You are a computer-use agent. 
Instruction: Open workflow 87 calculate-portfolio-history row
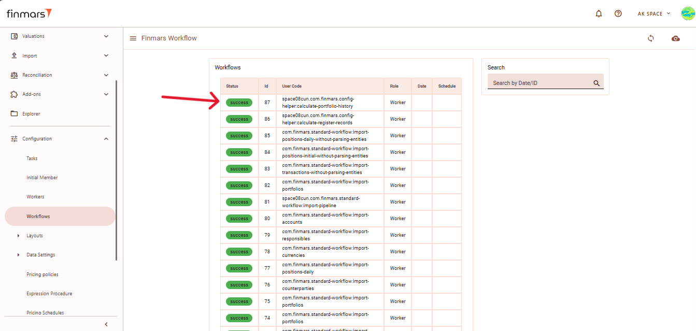click(x=317, y=103)
